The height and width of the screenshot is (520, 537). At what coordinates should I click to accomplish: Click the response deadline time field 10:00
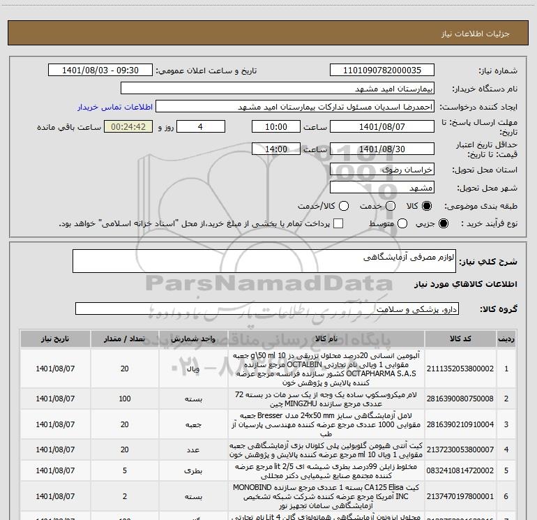tap(276, 127)
